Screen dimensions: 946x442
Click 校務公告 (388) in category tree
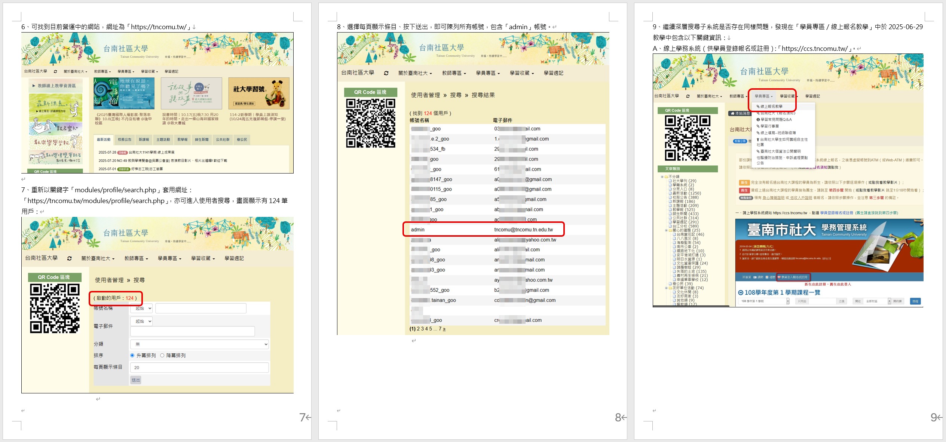[x=685, y=197]
